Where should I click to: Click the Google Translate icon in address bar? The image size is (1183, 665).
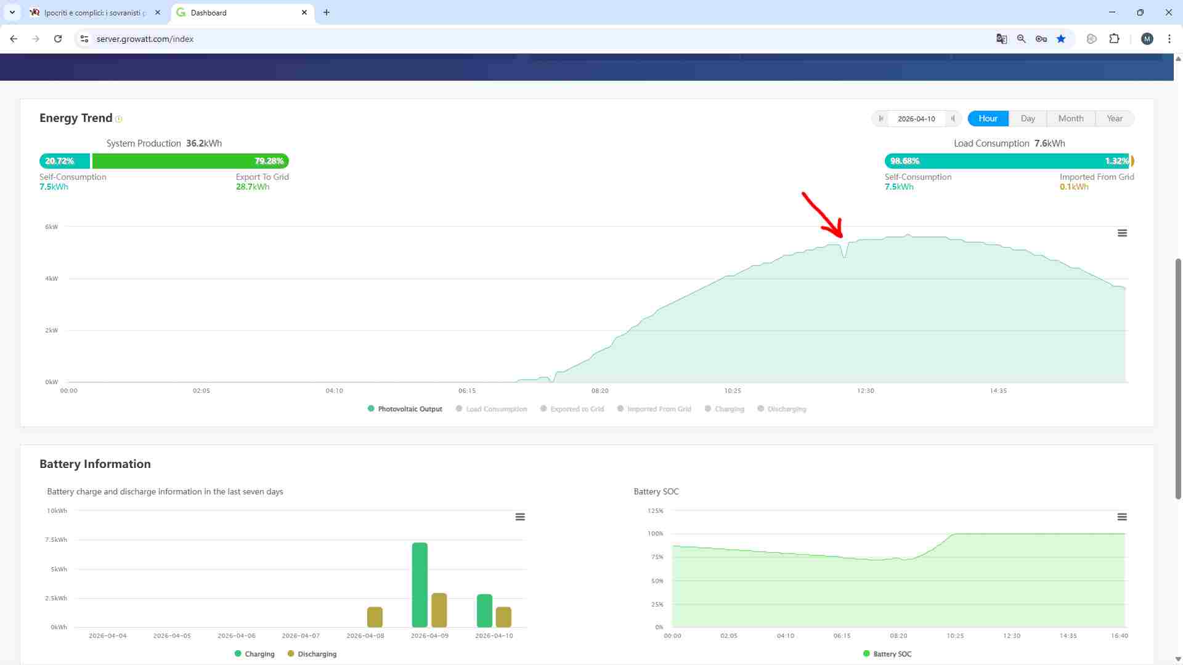coord(1001,39)
